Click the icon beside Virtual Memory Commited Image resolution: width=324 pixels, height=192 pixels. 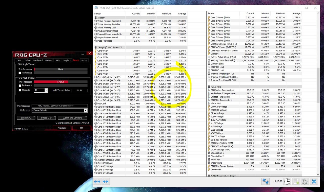96,21
